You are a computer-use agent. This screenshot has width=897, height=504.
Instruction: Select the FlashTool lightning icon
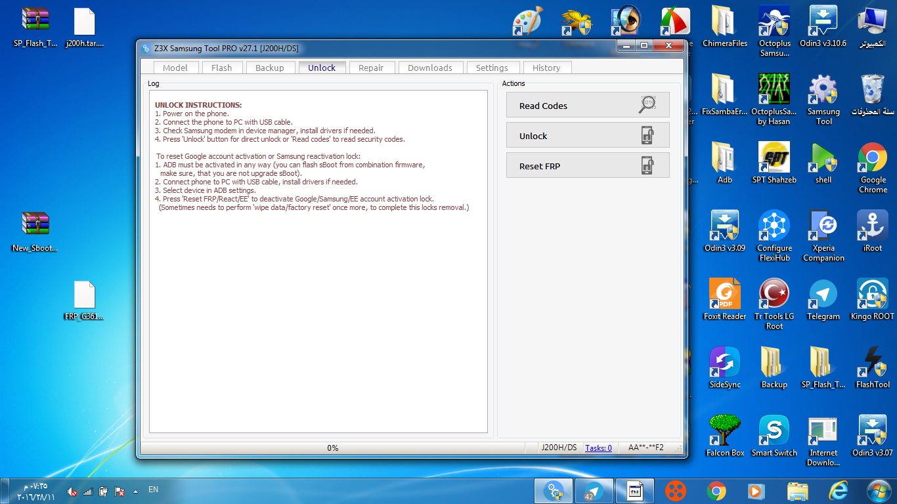[873, 368]
